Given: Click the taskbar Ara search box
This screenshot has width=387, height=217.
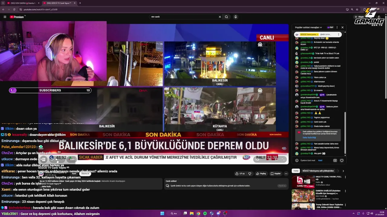Looking at the screenshot, I should tap(174, 213).
